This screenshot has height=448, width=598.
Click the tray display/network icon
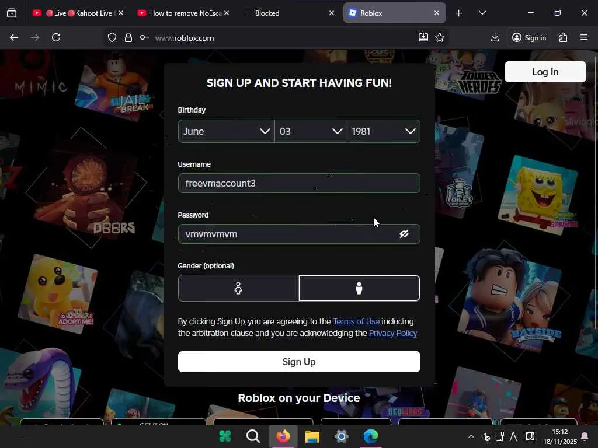499,436
